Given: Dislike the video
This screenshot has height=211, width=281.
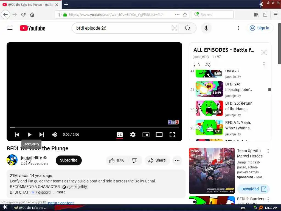Looking at the screenshot, I should click(134, 160).
